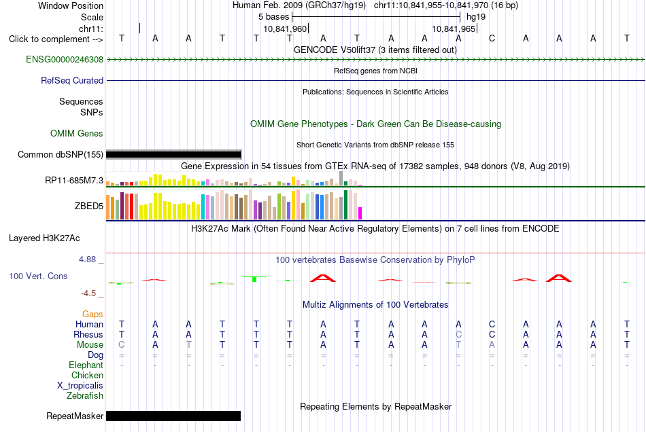Click 'Multiz Alignments of 100 Vertebrates' title

click(x=375, y=304)
